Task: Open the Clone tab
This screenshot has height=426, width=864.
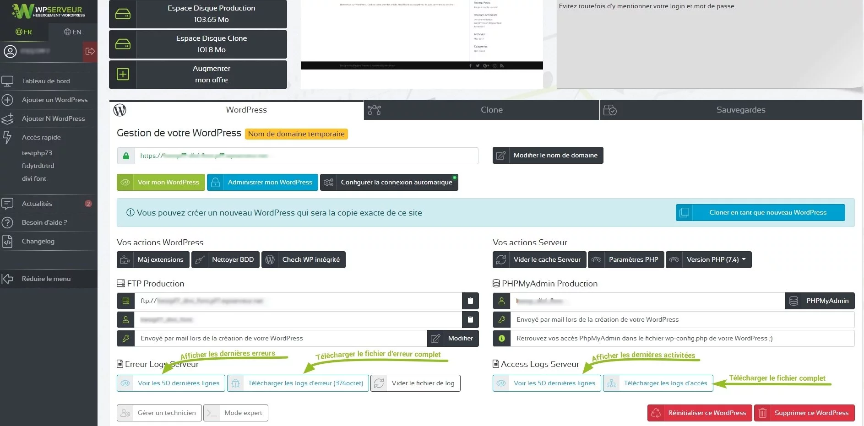Action: [x=482, y=110]
